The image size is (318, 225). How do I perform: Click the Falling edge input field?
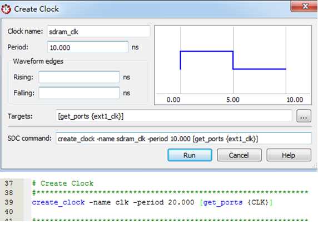[x=79, y=93]
